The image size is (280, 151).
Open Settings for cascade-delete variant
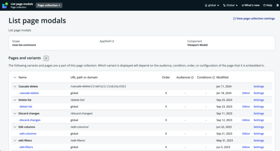coord(259,93)
